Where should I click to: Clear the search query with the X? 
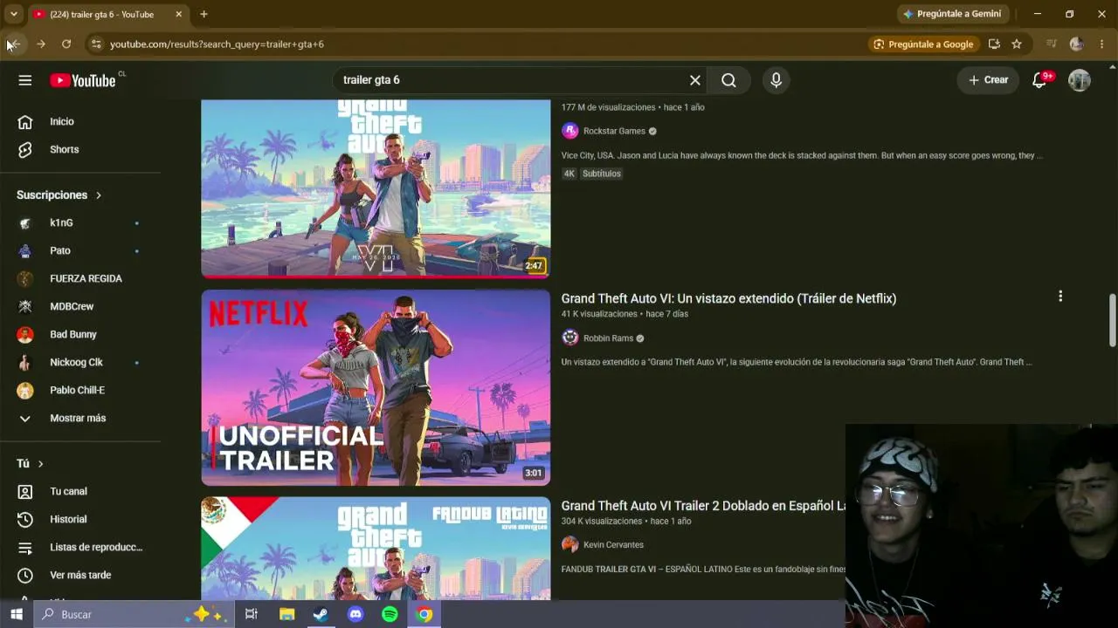[x=695, y=80]
